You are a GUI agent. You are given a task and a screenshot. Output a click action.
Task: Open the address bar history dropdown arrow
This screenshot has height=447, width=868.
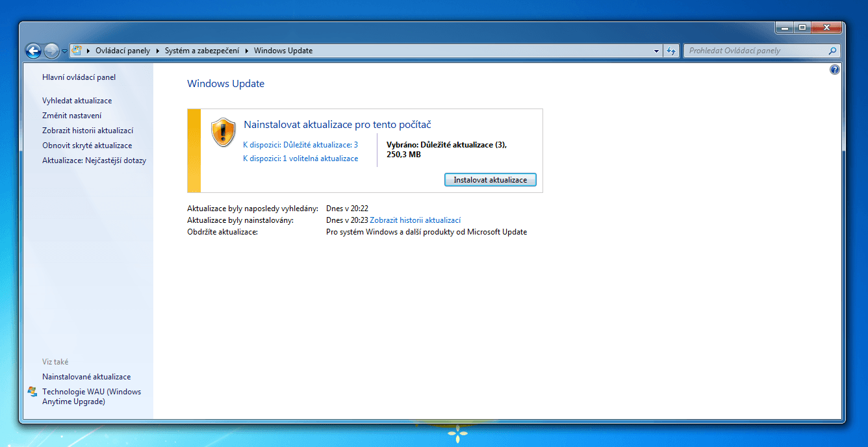click(657, 50)
